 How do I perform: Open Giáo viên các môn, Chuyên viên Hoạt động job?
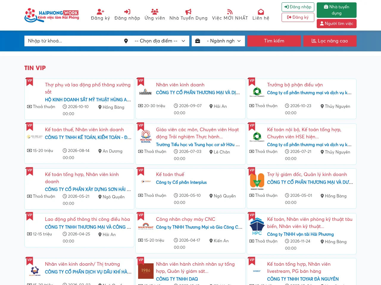[197, 133]
